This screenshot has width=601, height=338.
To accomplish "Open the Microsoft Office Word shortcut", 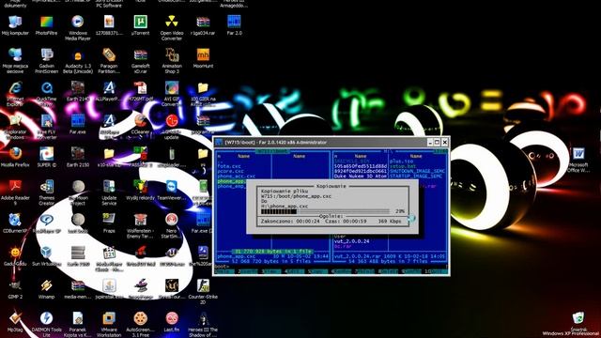I will 578,160.
